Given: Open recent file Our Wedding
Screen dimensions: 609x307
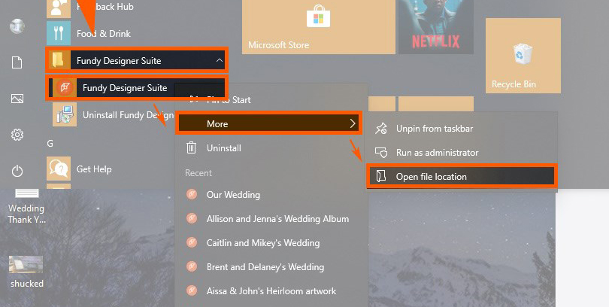Looking at the screenshot, I should (271, 194).
